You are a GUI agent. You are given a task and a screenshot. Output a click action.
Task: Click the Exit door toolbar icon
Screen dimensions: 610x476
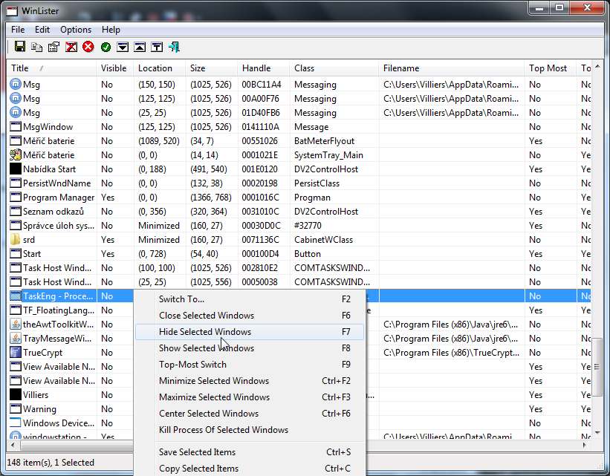[175, 47]
